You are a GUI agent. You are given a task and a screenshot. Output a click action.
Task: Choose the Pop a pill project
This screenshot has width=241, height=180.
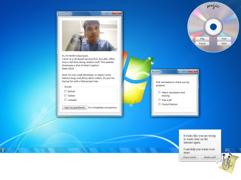(x=159, y=100)
